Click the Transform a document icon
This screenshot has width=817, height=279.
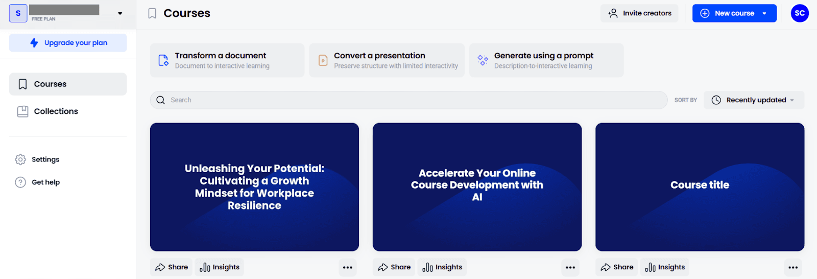tap(163, 60)
